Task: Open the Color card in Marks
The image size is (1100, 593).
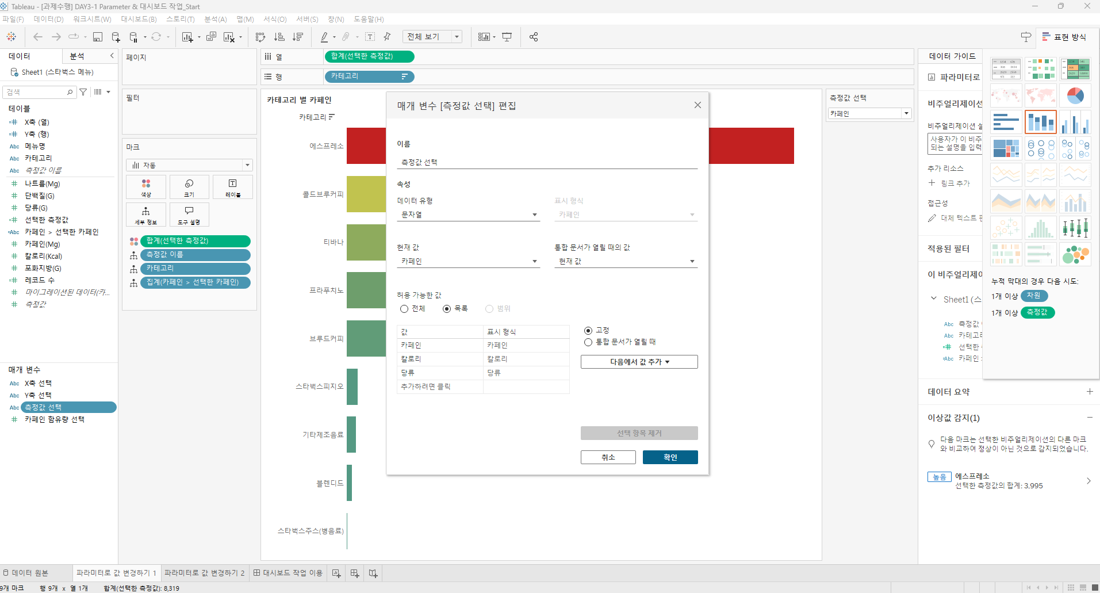Action: [x=146, y=188]
